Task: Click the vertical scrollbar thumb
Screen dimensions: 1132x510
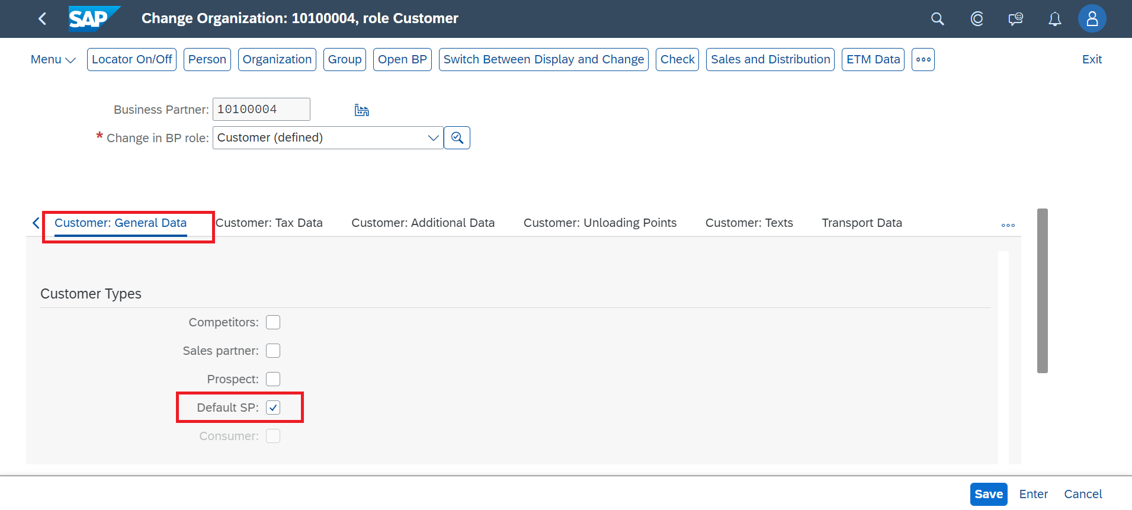Action: [x=1043, y=291]
